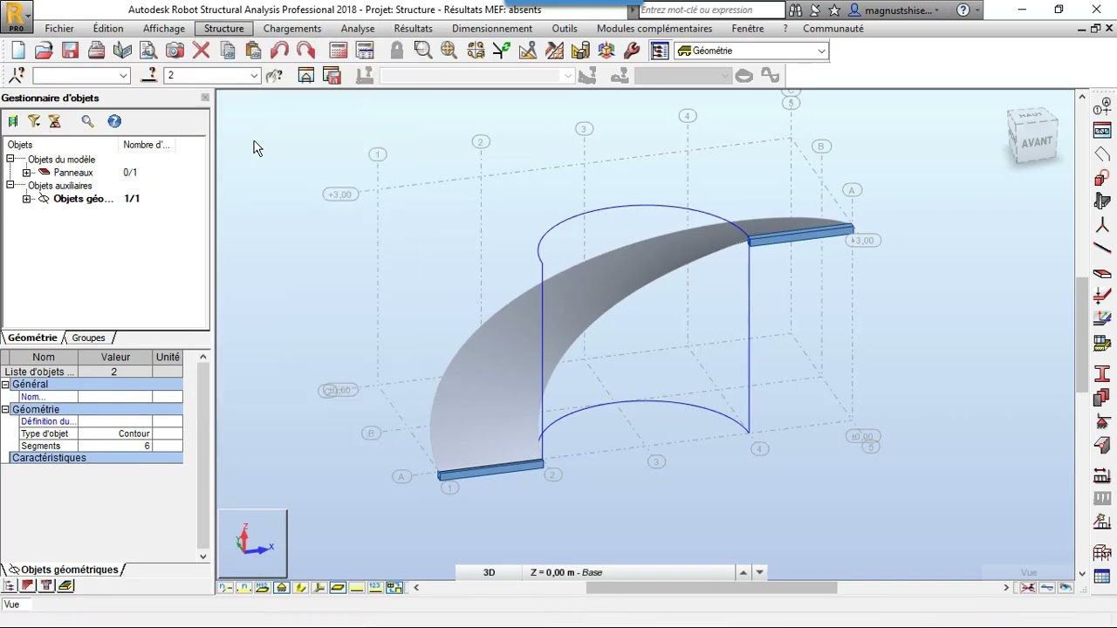Viewport: 1117px width, 628px height.
Task: Toggle bar numbers display
Action: [x=244, y=587]
